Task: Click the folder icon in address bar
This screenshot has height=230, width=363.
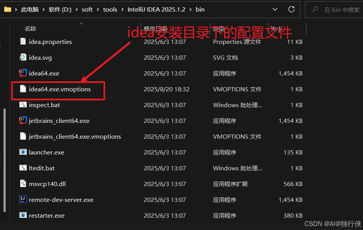Action: (8, 10)
